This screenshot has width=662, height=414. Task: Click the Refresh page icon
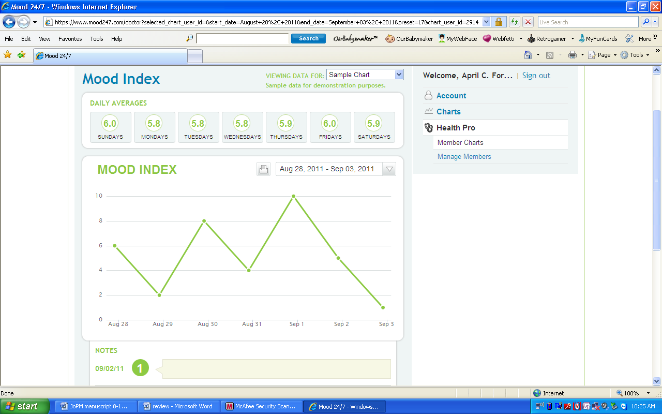pyautogui.click(x=514, y=22)
